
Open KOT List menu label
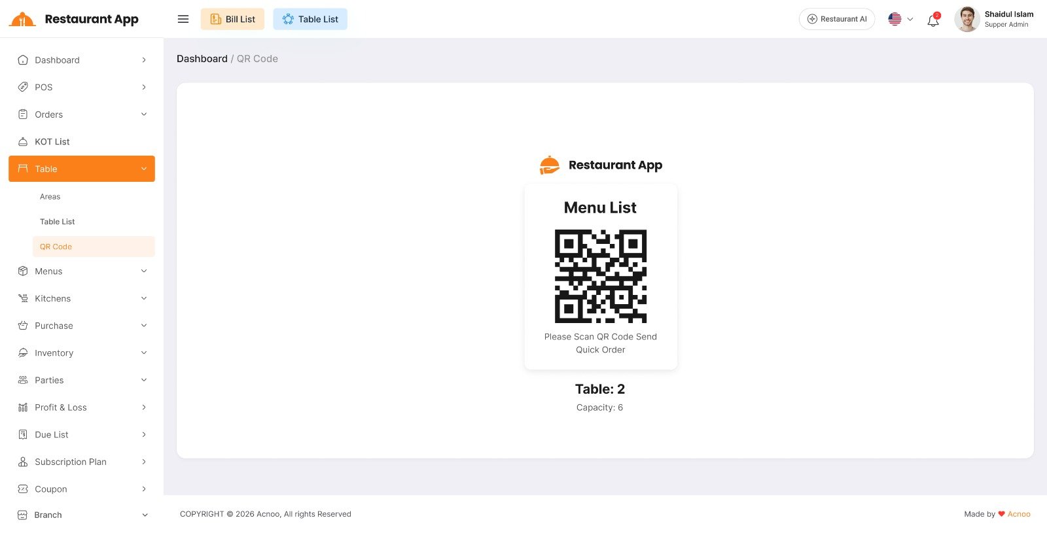52,142
